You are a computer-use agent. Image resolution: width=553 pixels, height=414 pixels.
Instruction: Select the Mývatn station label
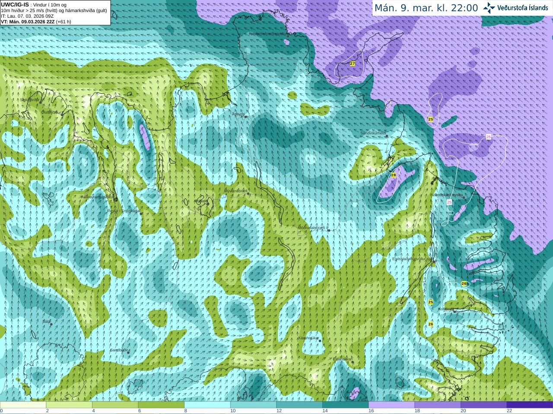[201, 201]
